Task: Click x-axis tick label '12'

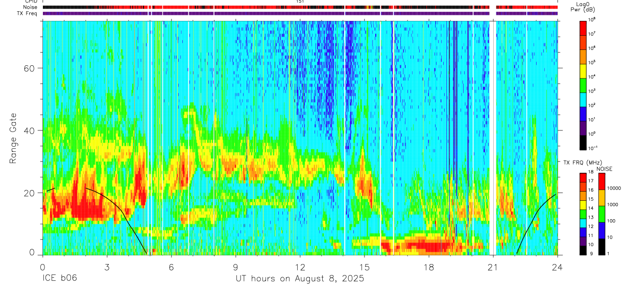Action: coord(300,267)
